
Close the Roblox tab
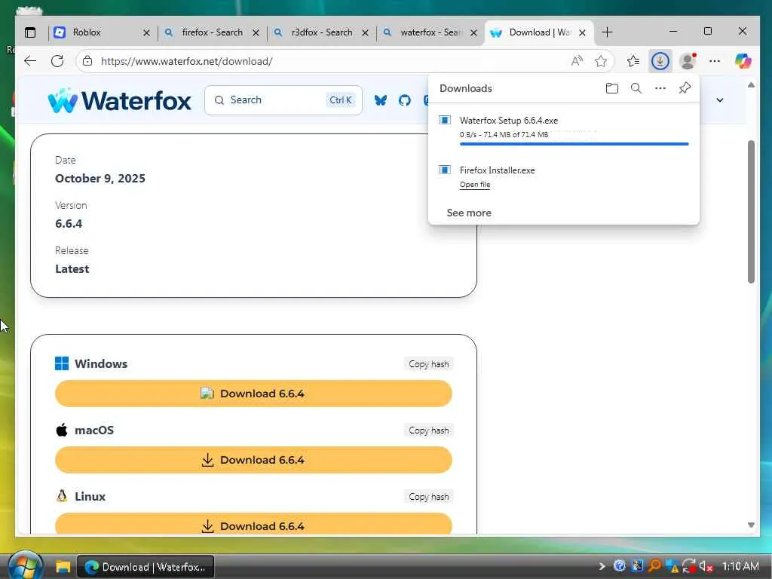[146, 32]
